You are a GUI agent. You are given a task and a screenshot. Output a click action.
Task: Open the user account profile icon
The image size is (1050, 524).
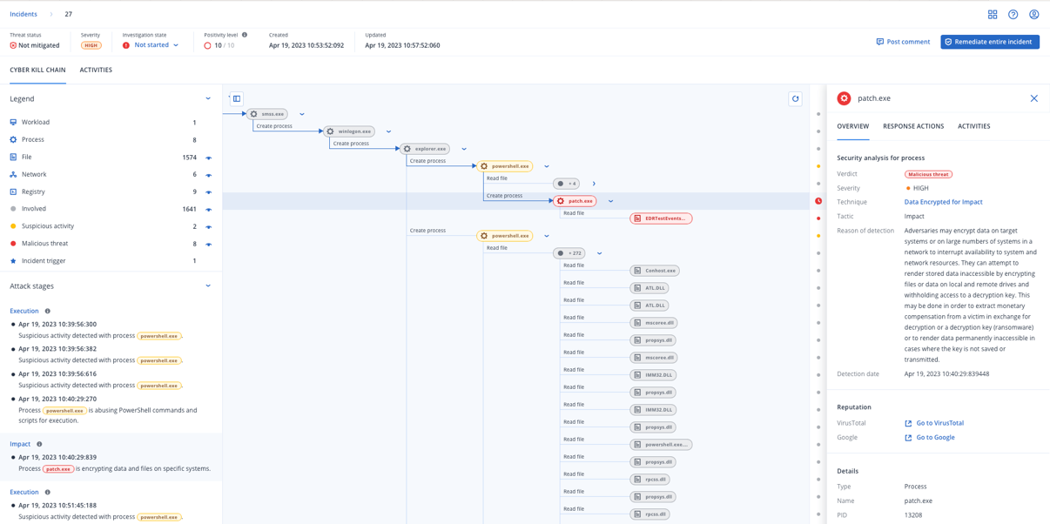tap(1034, 15)
